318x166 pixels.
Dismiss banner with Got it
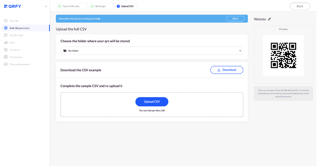coord(235,19)
